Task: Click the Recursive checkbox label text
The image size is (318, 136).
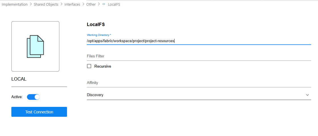Action: coord(102,66)
